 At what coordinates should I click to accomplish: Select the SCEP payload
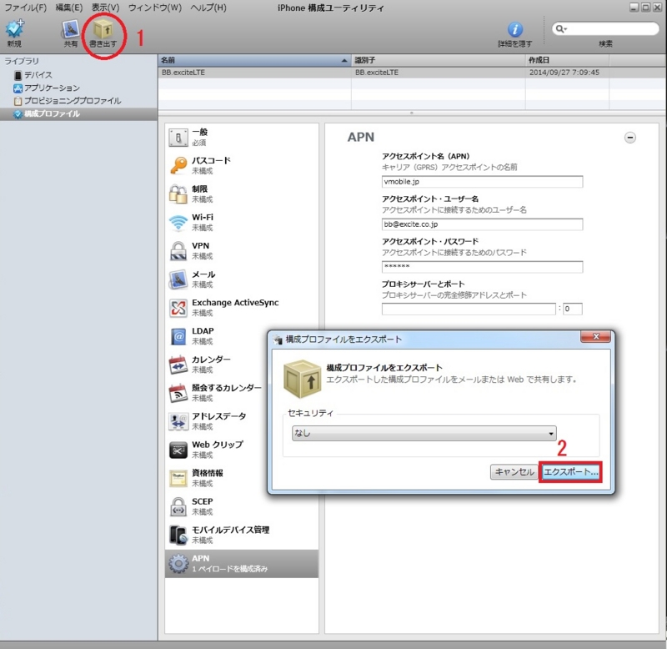coord(241,506)
